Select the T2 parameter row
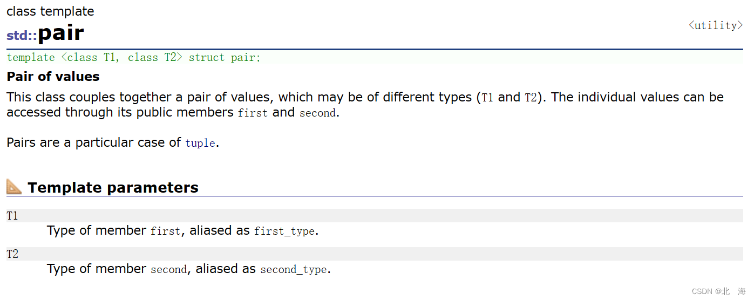 click(x=375, y=254)
